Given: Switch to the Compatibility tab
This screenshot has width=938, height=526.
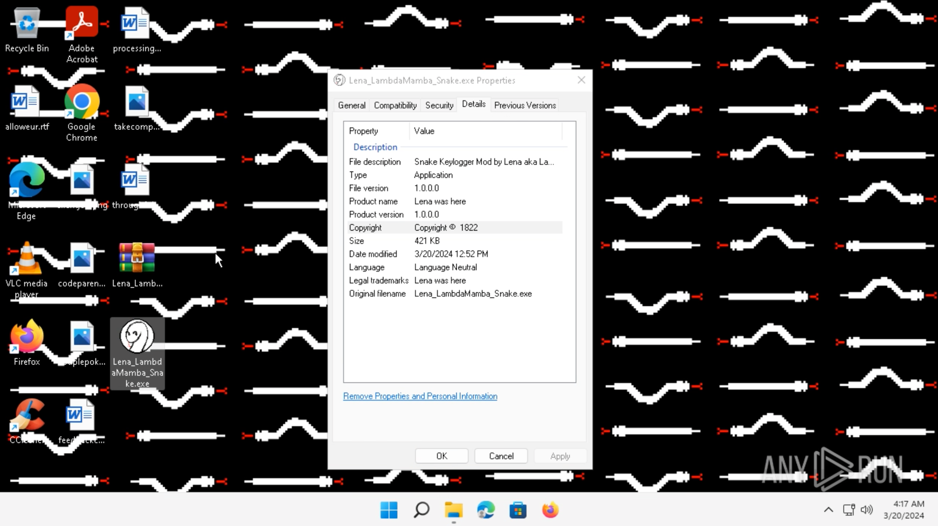Looking at the screenshot, I should [x=395, y=105].
